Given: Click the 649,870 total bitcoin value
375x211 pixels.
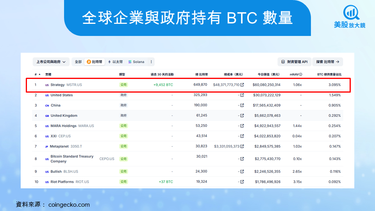Looking at the screenshot, I should 200,85.
